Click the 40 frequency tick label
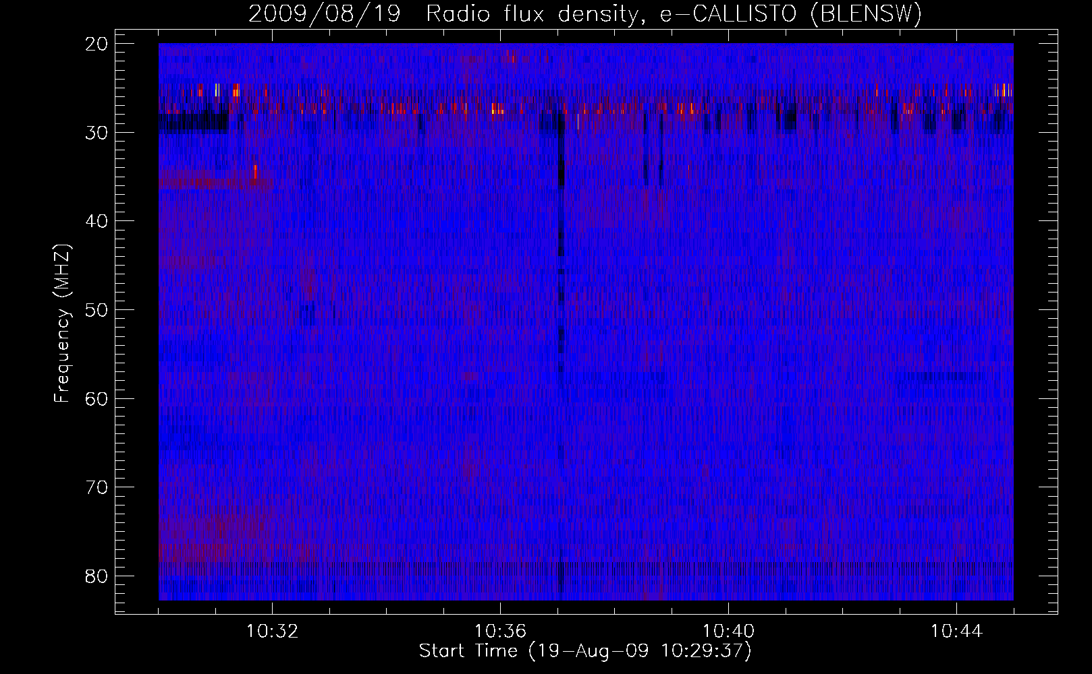Screen dimensions: 1092x674 97,221
